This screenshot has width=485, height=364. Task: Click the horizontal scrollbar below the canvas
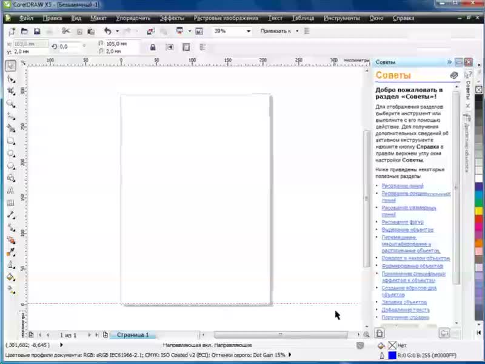[x=281, y=335]
